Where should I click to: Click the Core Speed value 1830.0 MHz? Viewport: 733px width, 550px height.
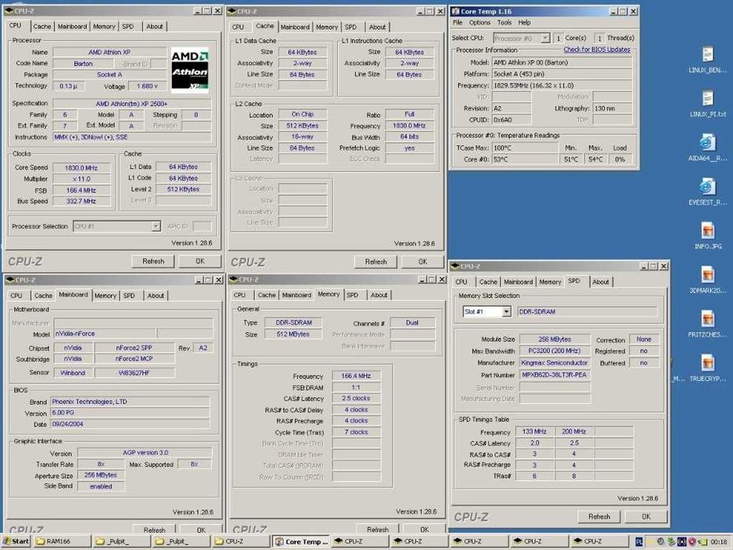click(82, 168)
